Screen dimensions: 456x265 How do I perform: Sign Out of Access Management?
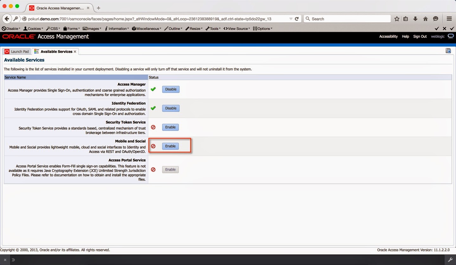click(420, 36)
